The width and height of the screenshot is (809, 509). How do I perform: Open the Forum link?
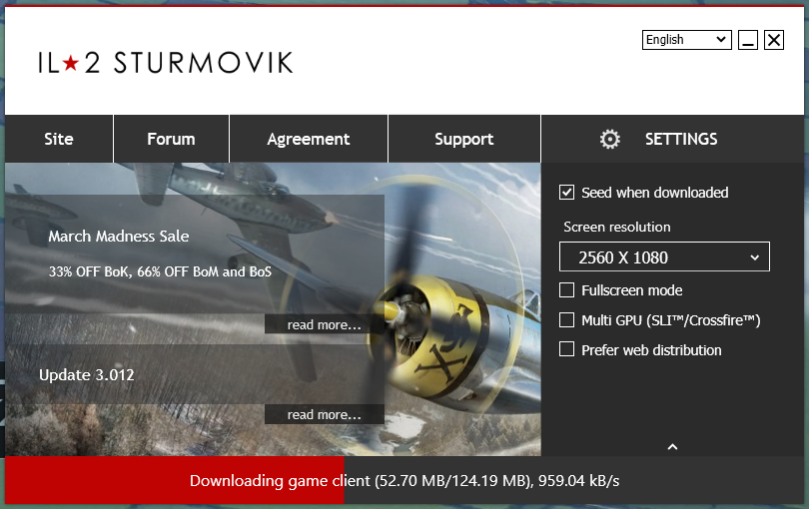click(x=172, y=139)
